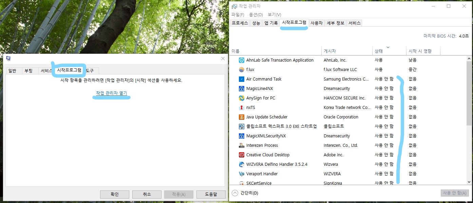Viewport: 473px width, 203px height.
Task: Click the 낮음 impact value for AhnLab
Action: [x=413, y=60]
